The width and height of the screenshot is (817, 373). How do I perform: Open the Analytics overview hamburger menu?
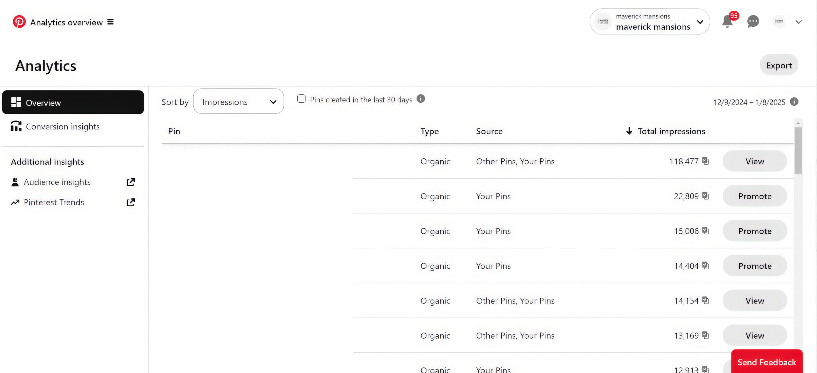(x=110, y=22)
